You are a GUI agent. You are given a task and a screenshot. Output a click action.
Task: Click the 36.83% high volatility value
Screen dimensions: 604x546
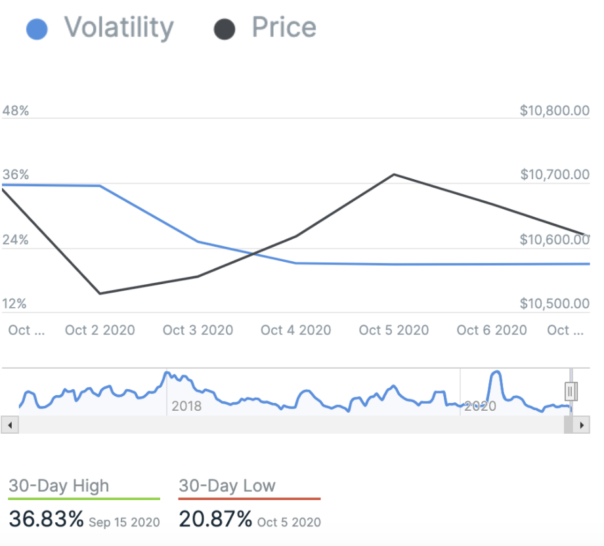pos(47,519)
